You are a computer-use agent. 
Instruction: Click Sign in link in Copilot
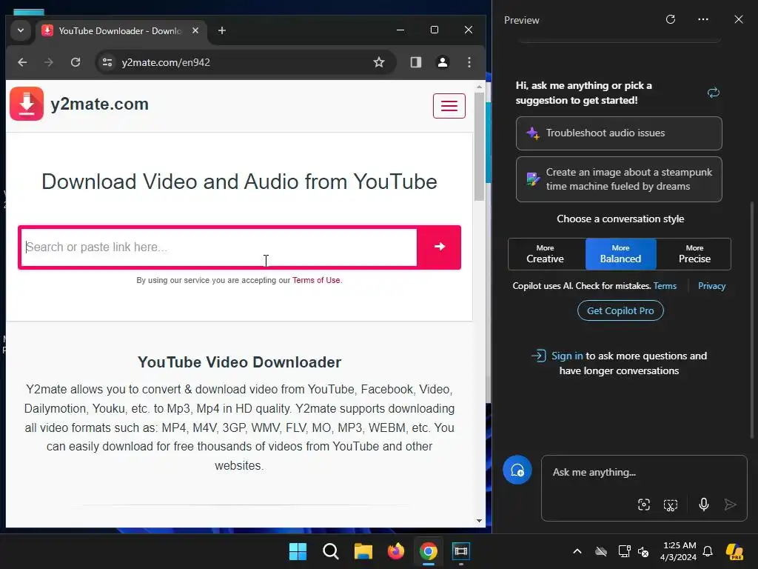567,356
